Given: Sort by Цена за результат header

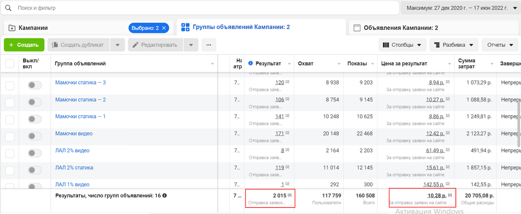Looking at the screenshot, I should point(404,64).
